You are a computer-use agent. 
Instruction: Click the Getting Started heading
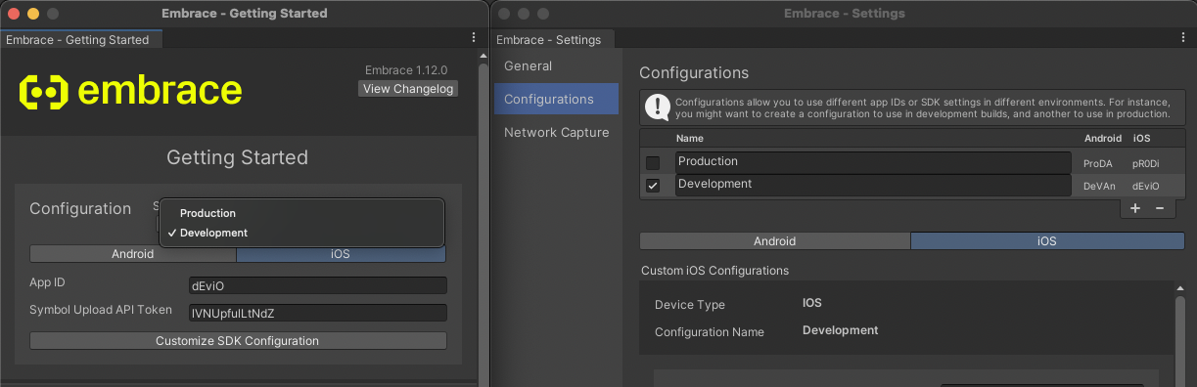click(238, 157)
